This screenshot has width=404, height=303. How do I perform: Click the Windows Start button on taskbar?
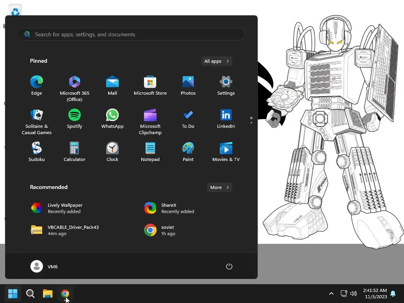(13, 294)
